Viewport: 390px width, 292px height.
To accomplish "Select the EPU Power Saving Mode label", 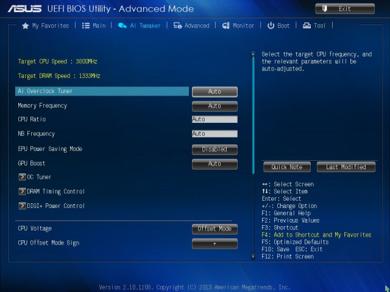I will click(50, 148).
